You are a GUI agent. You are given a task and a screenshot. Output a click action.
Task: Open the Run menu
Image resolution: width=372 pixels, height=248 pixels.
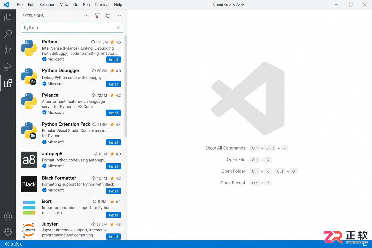click(87, 5)
